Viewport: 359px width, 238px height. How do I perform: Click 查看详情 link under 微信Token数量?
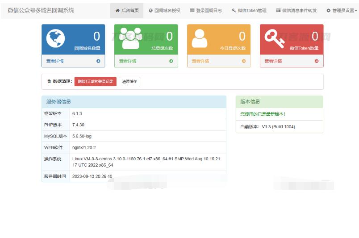pyautogui.click(x=273, y=61)
